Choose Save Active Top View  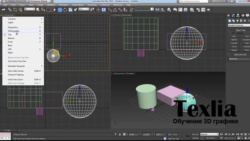point(23,61)
